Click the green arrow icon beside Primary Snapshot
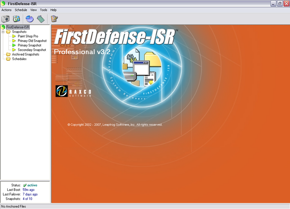This screenshot has width=290, height=209. click(x=14, y=45)
